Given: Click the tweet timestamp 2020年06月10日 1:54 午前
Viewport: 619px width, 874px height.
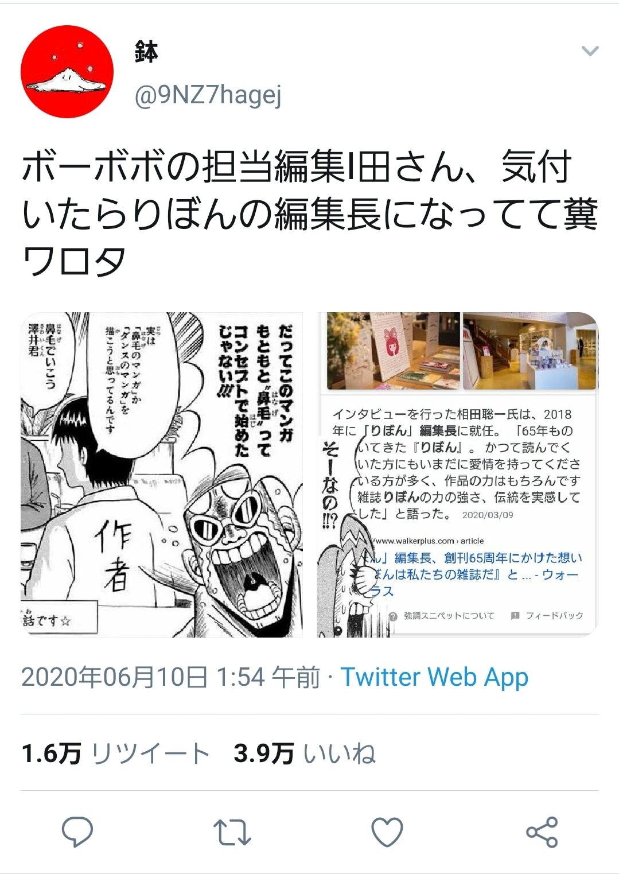Looking at the screenshot, I should click(x=170, y=677).
